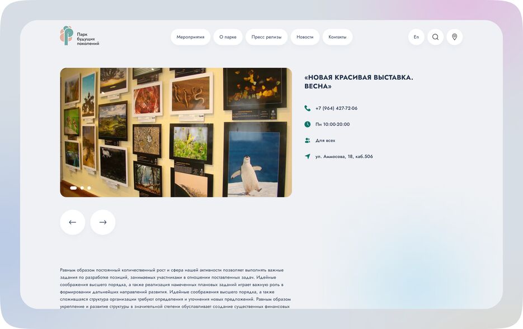Screen dimensions: 523x329
Task: Select the second carousel indicator dot
Action: pyautogui.click(x=82, y=188)
